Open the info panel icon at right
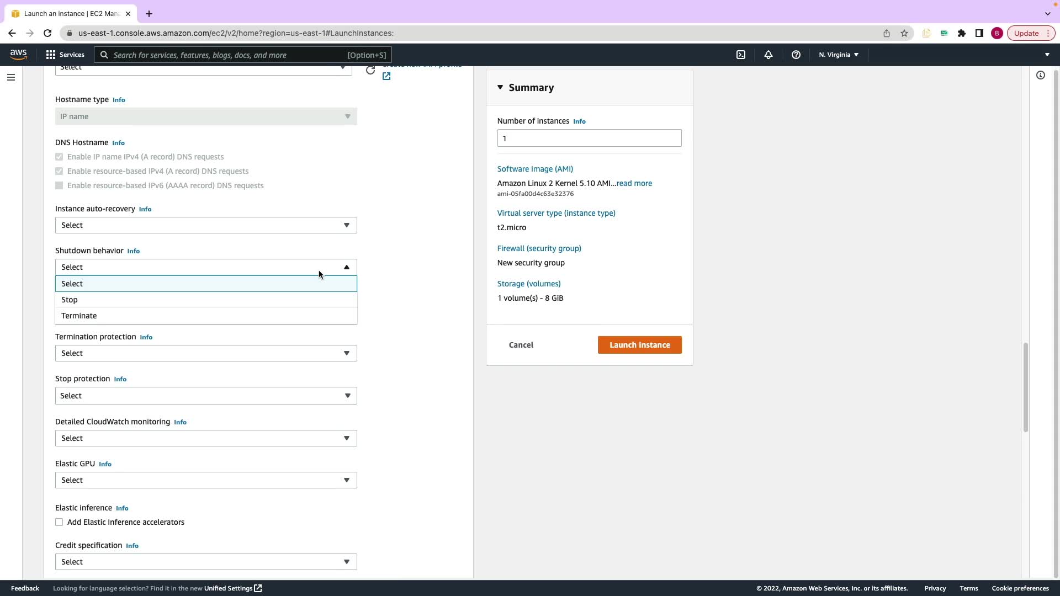Viewport: 1060px width, 596px height. pos(1040,75)
